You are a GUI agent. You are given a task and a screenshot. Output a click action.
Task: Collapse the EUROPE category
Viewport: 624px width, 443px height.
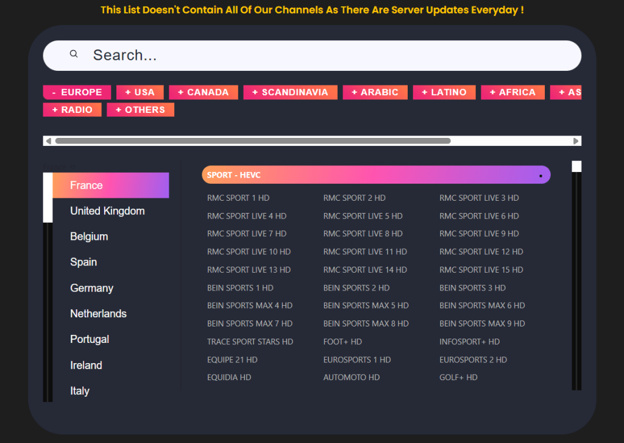click(x=77, y=92)
